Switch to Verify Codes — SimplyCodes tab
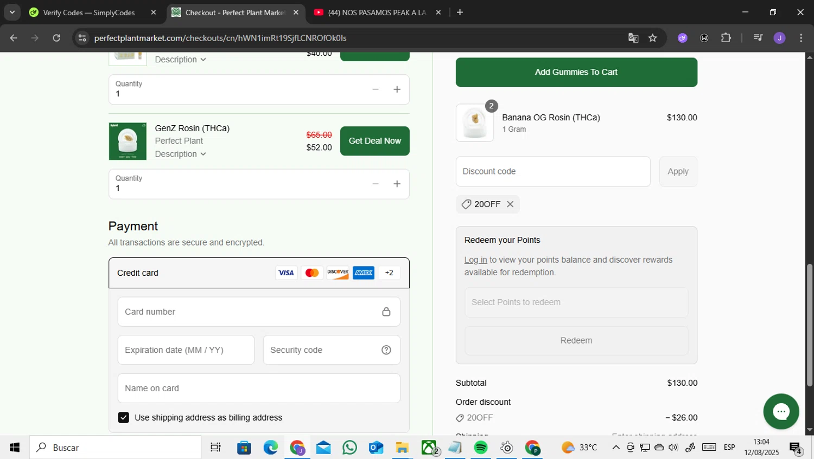Viewport: 814px width, 459px height. point(89,12)
